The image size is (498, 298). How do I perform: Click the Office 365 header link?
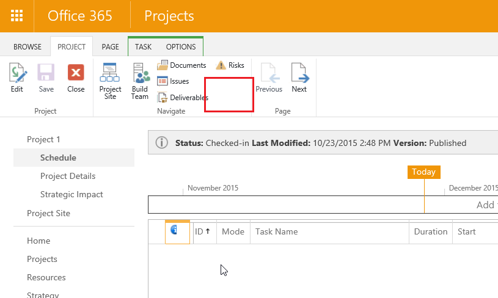(x=79, y=16)
